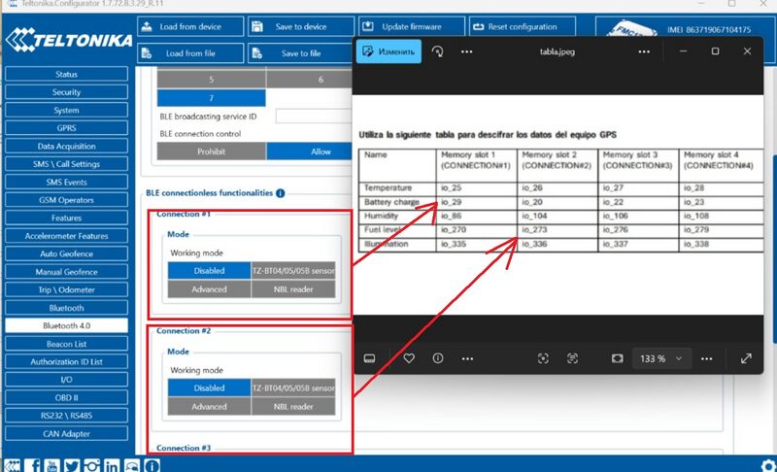Open ellipsis menu right of zoom dropdown

pos(707,358)
